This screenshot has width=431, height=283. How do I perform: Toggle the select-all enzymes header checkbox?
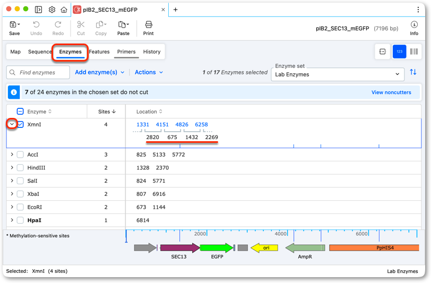(20, 112)
